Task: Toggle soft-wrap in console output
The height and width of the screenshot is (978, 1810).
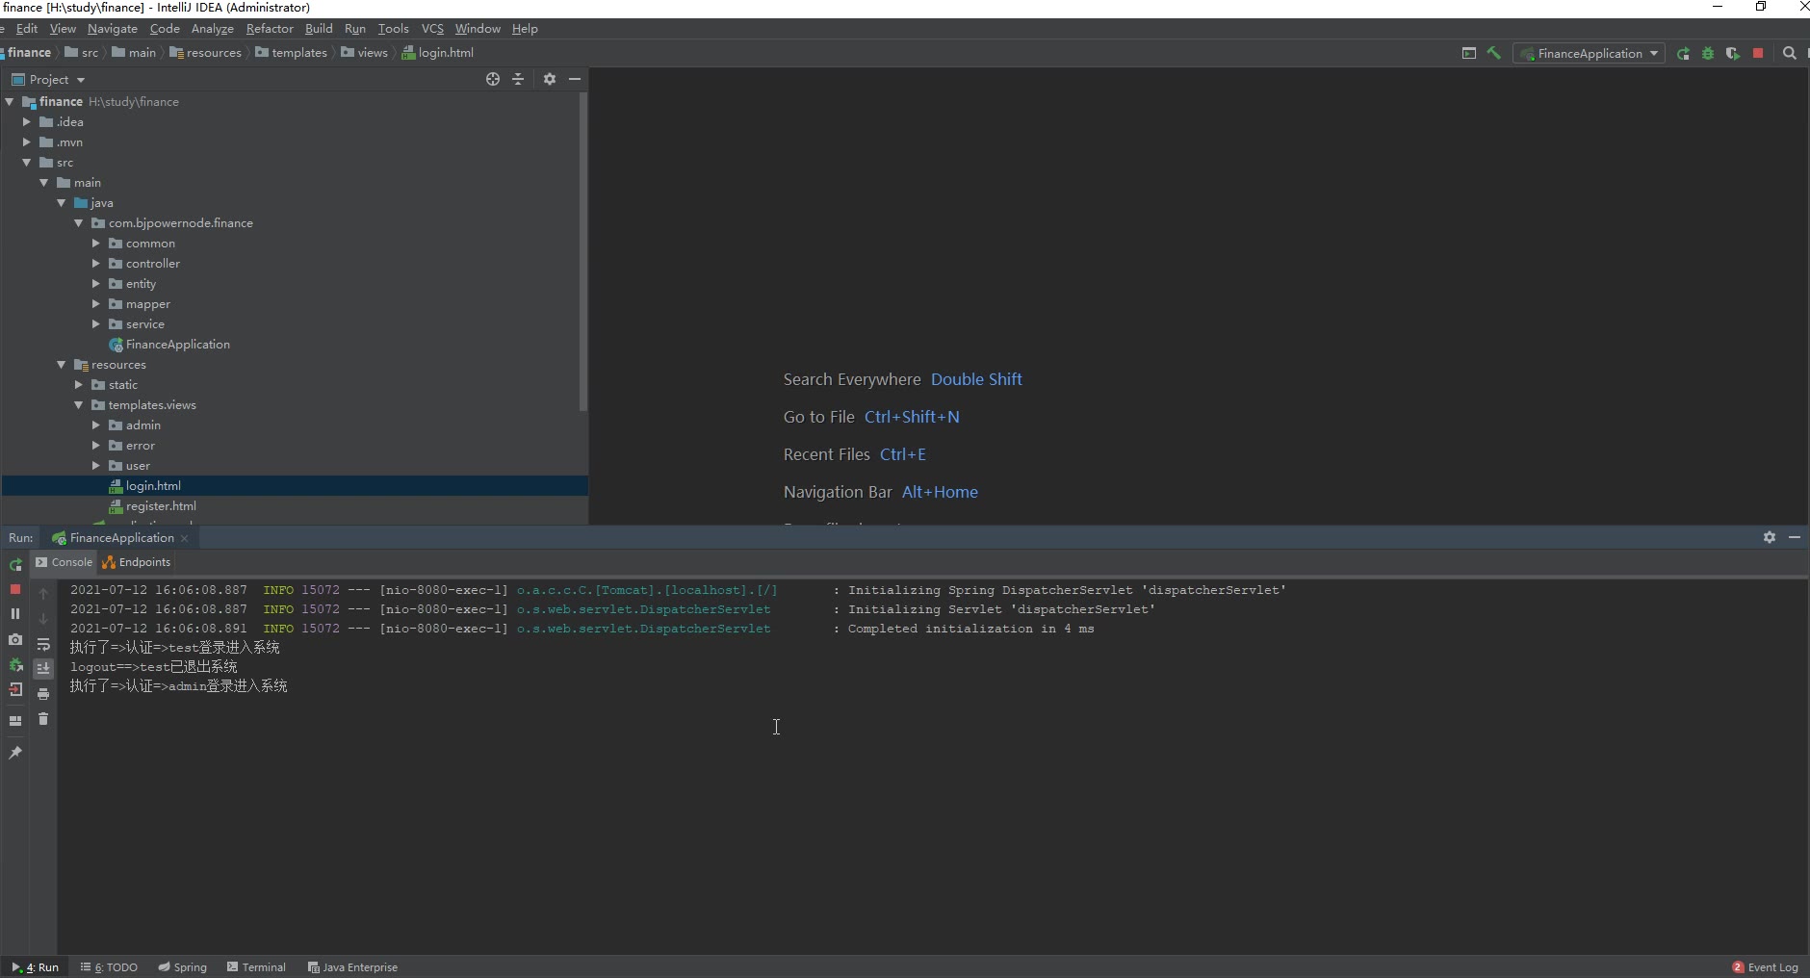Action: 43,644
